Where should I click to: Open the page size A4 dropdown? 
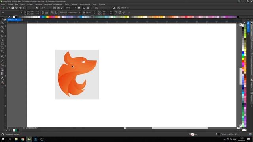click(12, 13)
